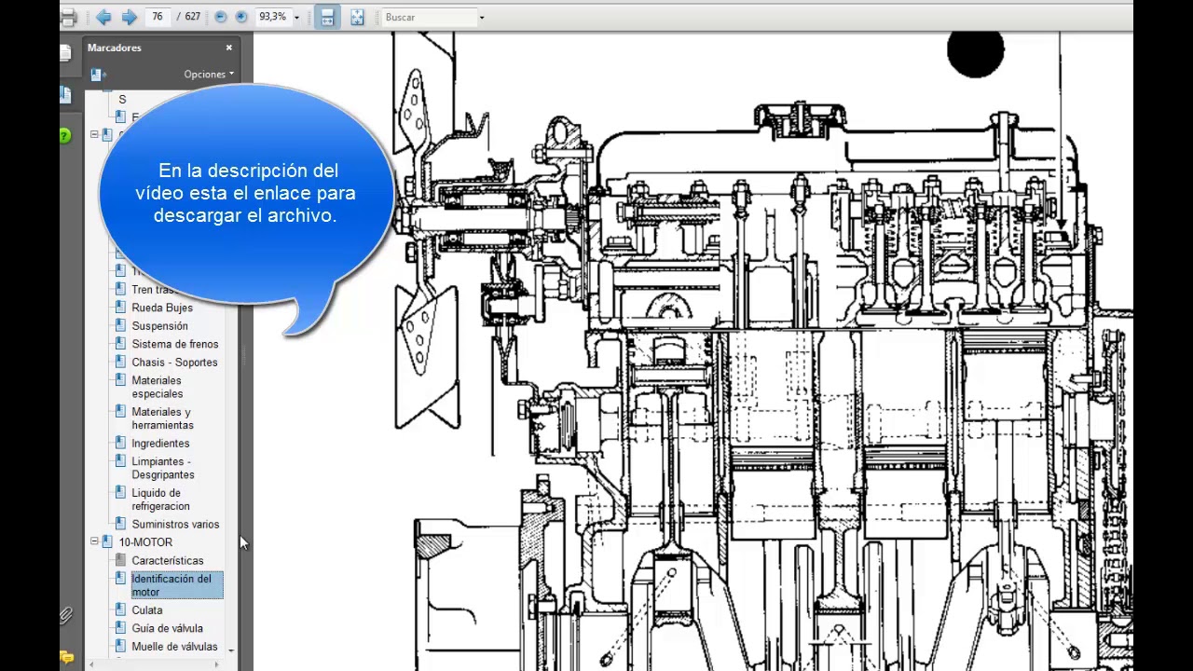Screen dimensions: 1193x671
Task: Zoom in with the plus button
Action: 241,17
